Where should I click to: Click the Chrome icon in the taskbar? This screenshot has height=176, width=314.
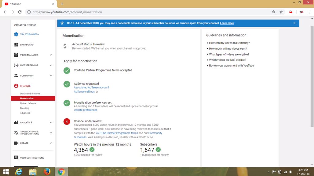[61, 172]
